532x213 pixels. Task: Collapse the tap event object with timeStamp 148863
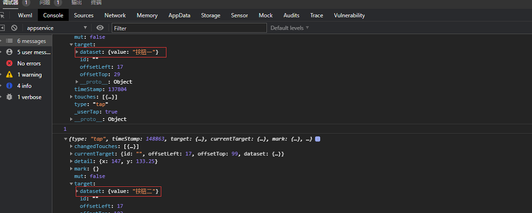pyautogui.click(x=65, y=139)
